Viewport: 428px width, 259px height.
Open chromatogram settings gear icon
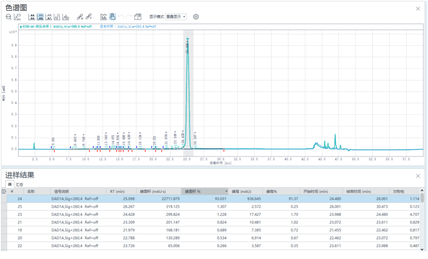point(196,17)
